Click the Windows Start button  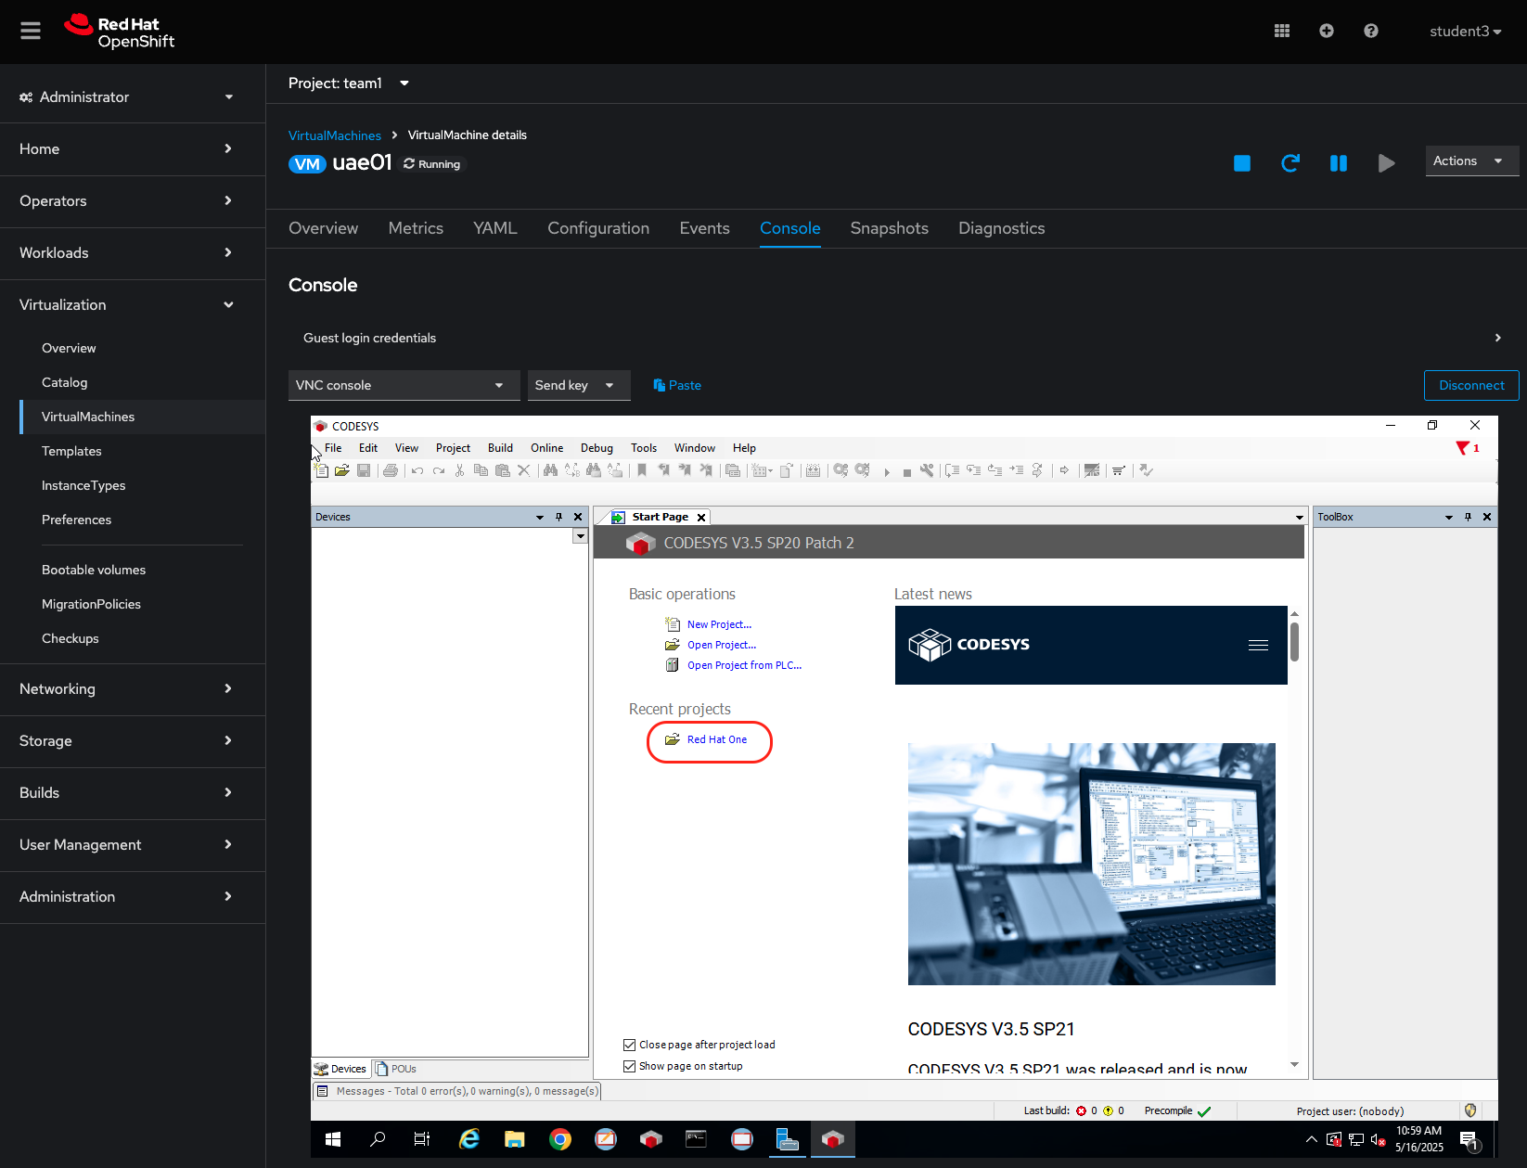(x=333, y=1139)
